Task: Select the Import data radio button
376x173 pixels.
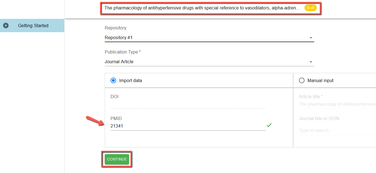Action: (113, 80)
